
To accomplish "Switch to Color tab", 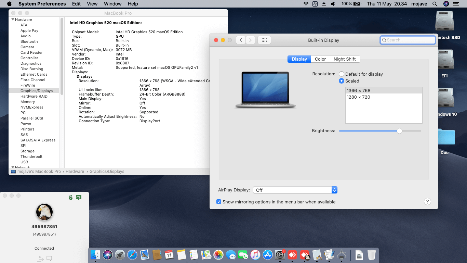I will point(320,59).
